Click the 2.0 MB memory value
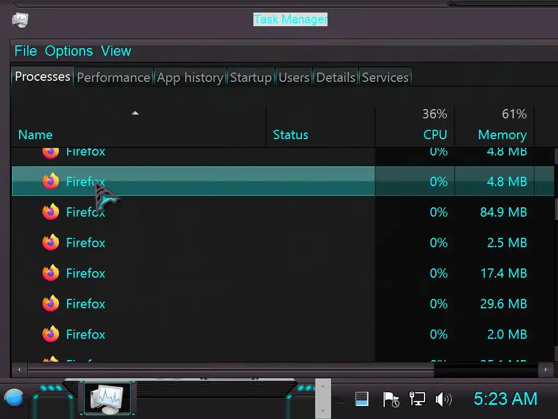This screenshot has height=419, width=558. pos(507,334)
